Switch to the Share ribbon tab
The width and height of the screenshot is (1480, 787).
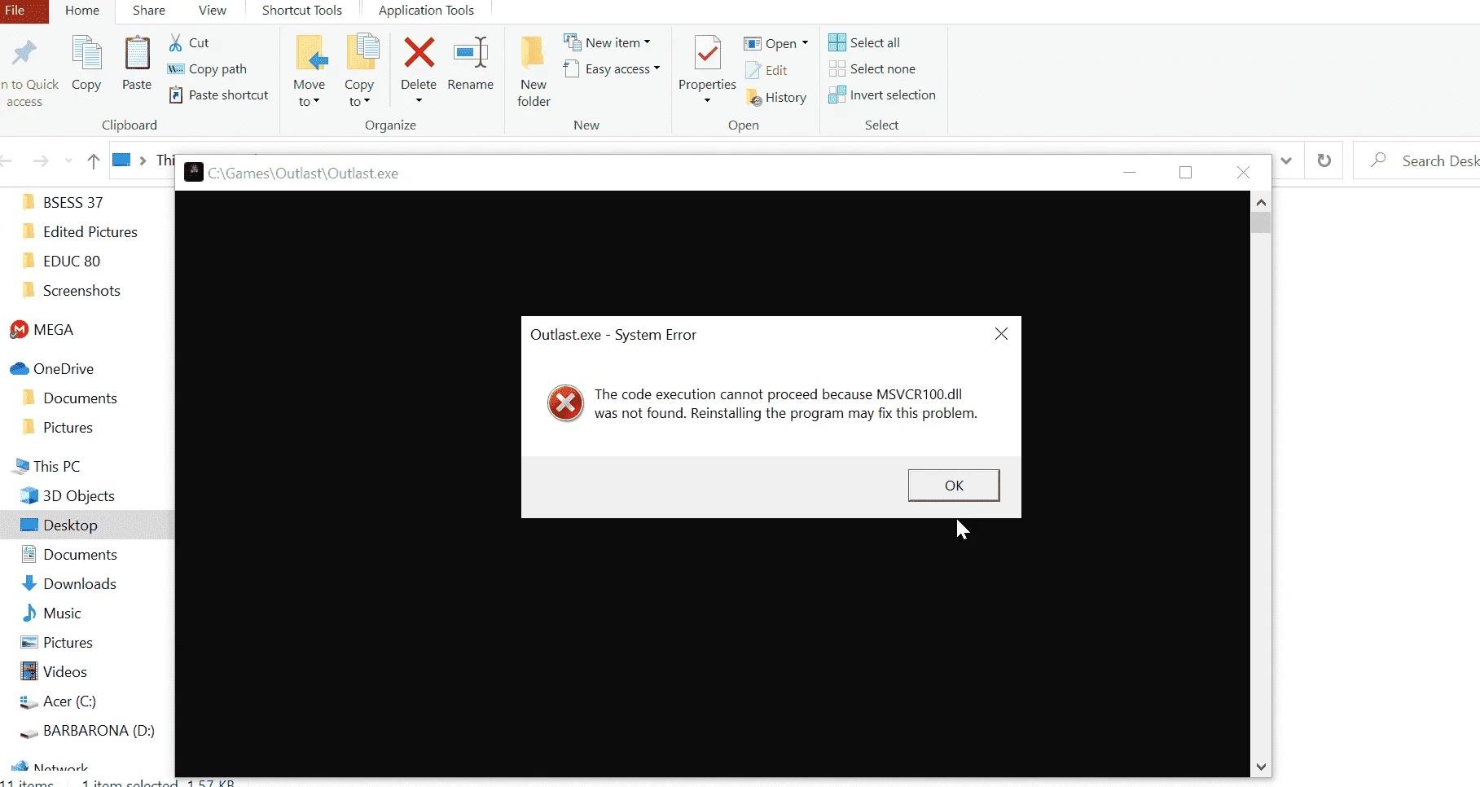coord(149,11)
